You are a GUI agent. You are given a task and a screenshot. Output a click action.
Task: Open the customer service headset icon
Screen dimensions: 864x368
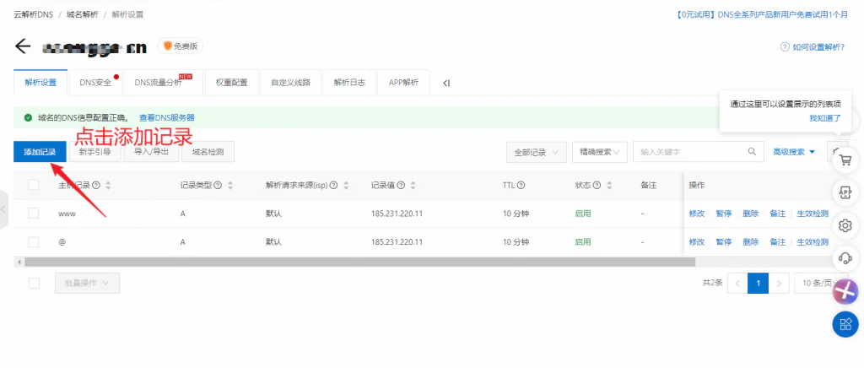point(845,257)
